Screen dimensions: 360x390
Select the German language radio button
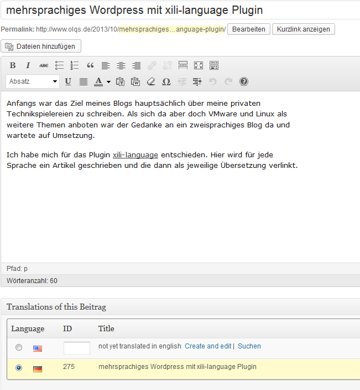pos(19,368)
